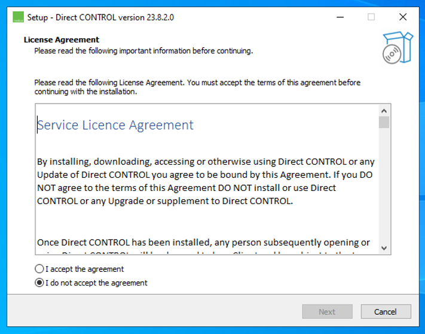Screen dimensions: 425x334
Task: Click the line "Once Direct CONTROL has been installed"
Action: point(203,242)
